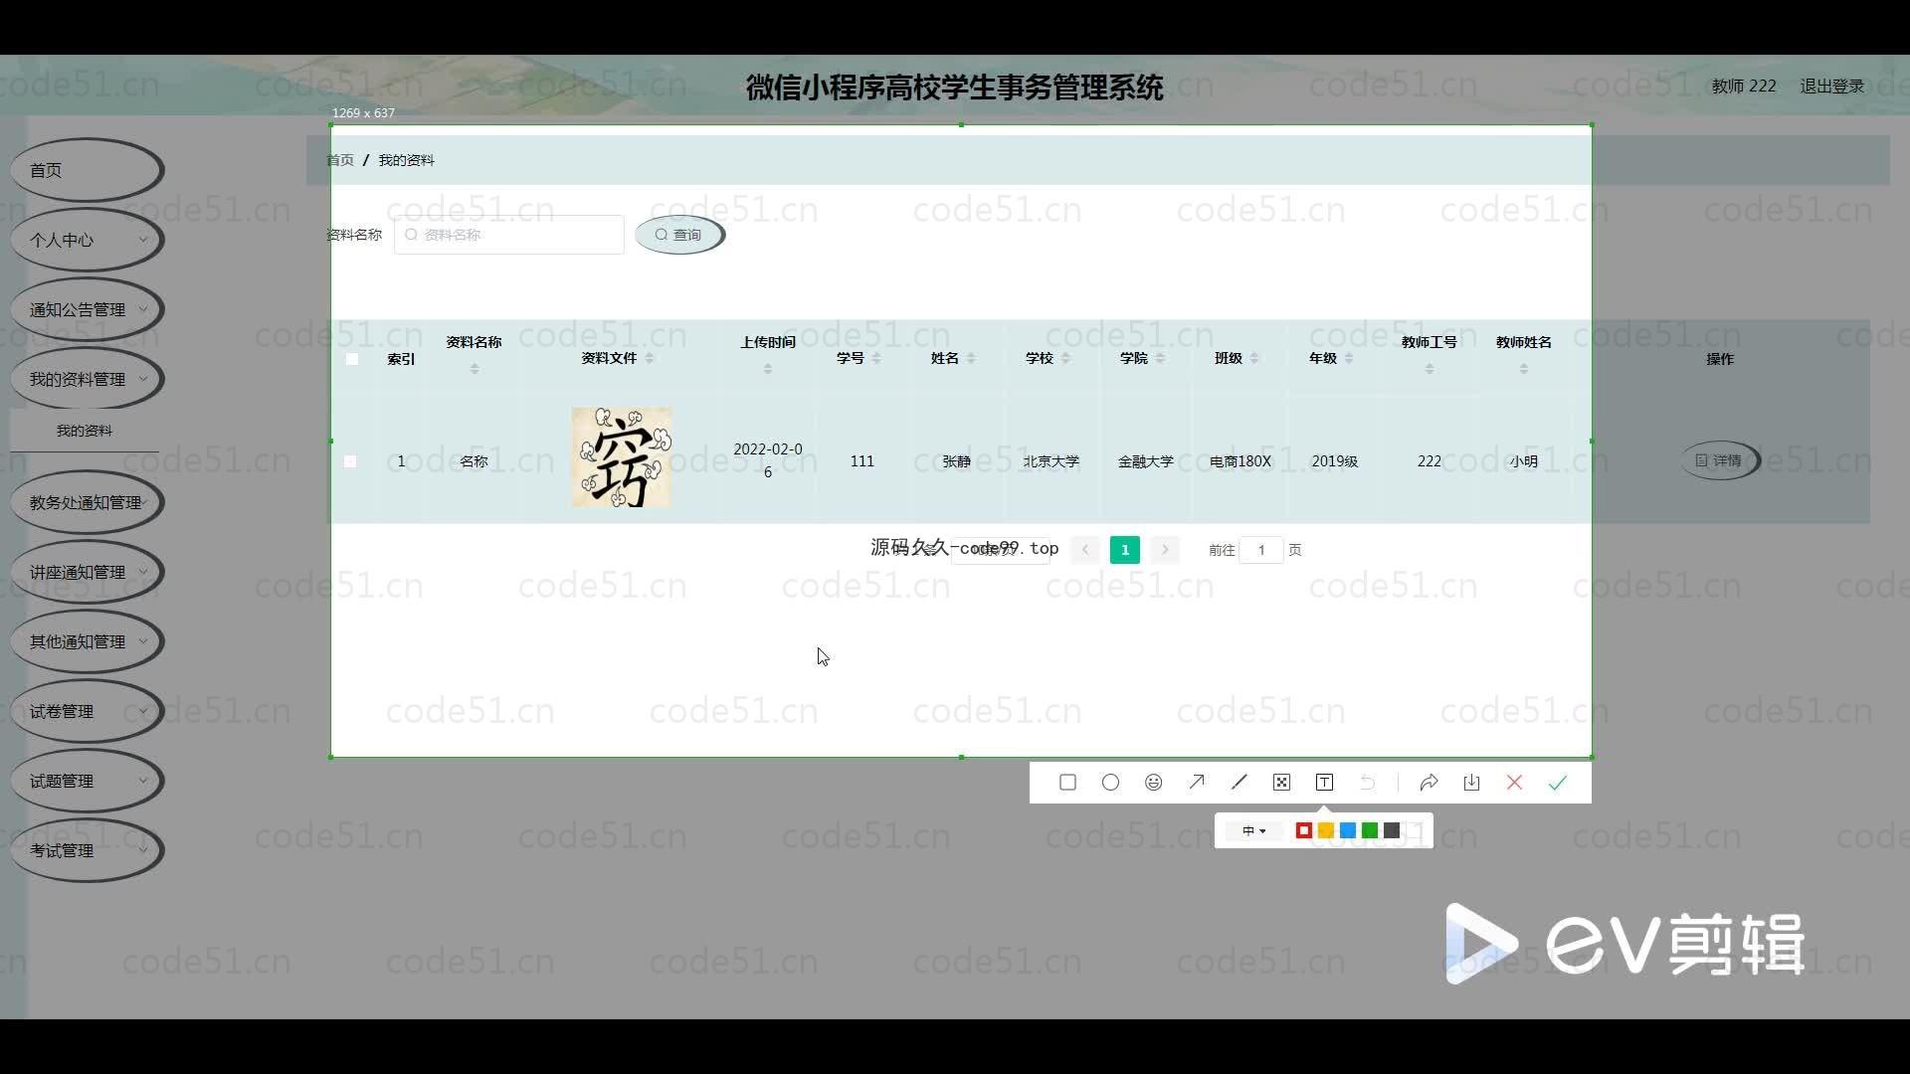
Task: Confirm the screenshot with the green check
Action: 1557,783
